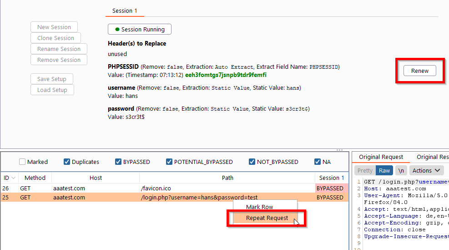Click the Method column header
The width and height of the screenshot is (449, 250).
(x=35, y=178)
